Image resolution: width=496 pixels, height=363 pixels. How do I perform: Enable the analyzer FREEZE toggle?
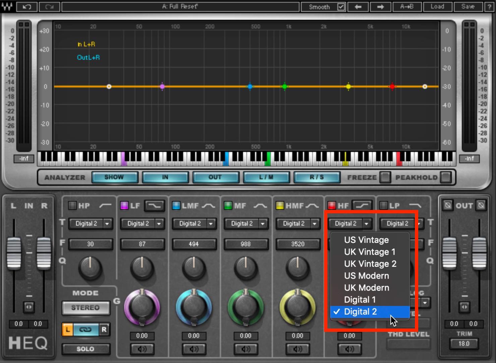[x=385, y=177]
